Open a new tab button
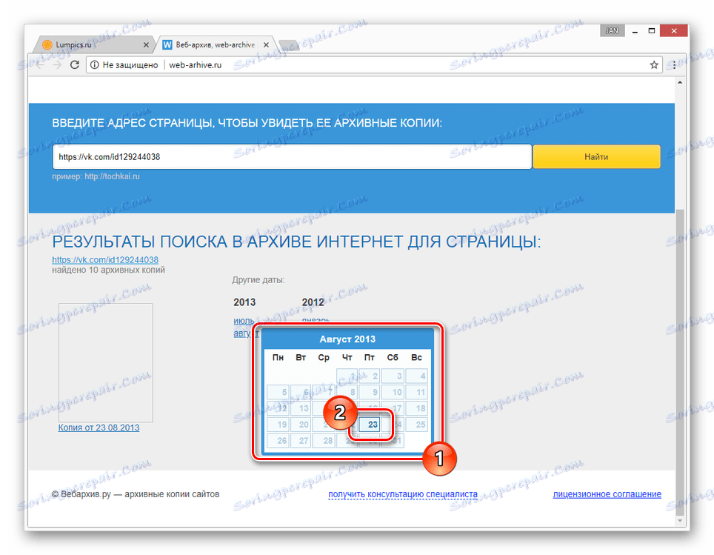 (289, 44)
